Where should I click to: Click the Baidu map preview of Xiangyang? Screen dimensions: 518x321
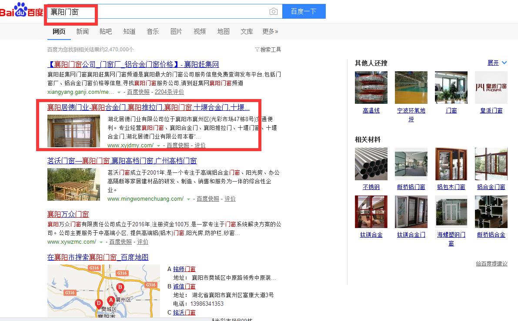coord(104,291)
